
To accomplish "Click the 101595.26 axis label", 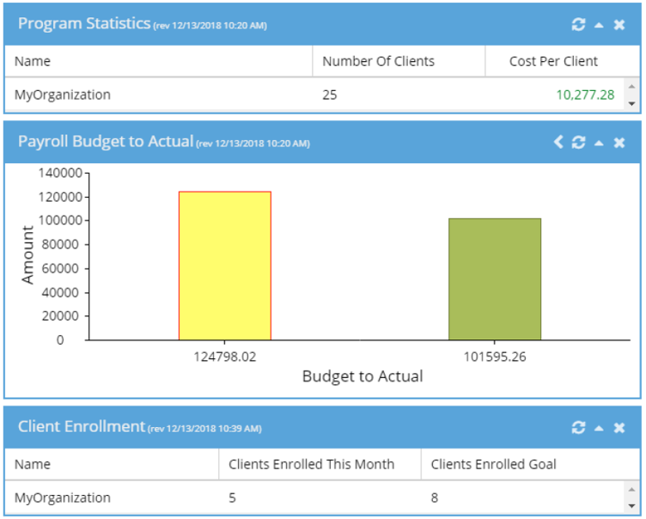I will (495, 357).
